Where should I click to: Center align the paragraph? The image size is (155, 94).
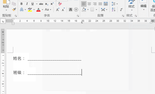89,4
